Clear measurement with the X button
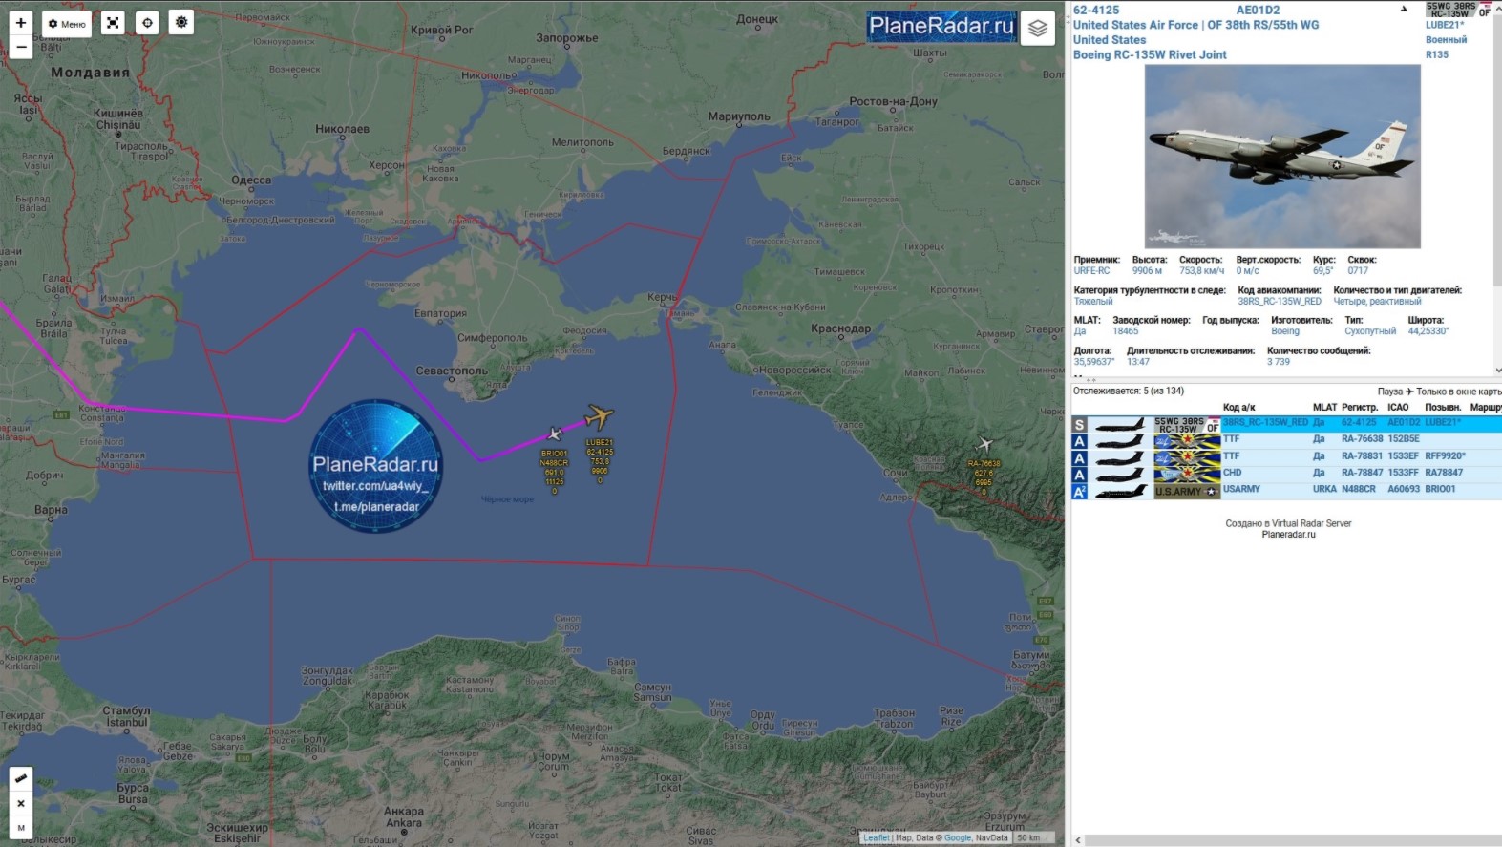Image resolution: width=1502 pixels, height=847 pixels. (20, 804)
